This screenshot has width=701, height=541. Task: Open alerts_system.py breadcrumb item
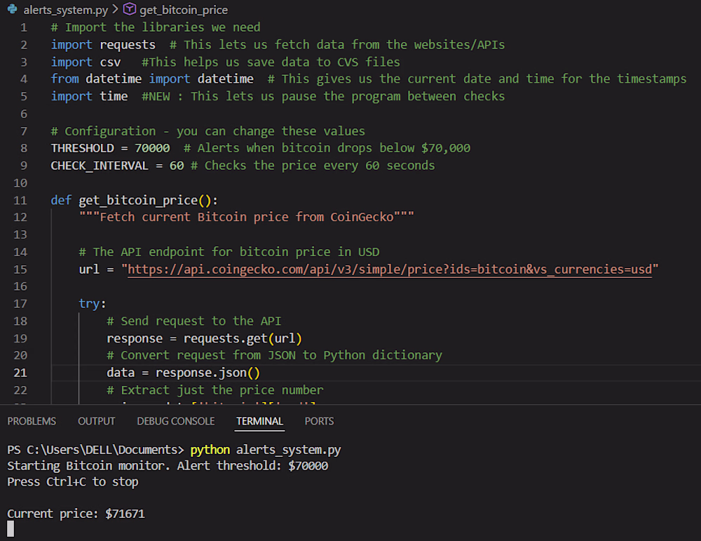click(x=66, y=10)
